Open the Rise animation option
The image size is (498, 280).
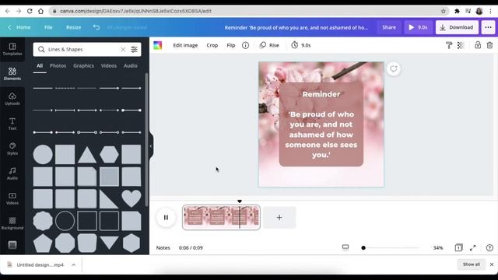click(269, 45)
